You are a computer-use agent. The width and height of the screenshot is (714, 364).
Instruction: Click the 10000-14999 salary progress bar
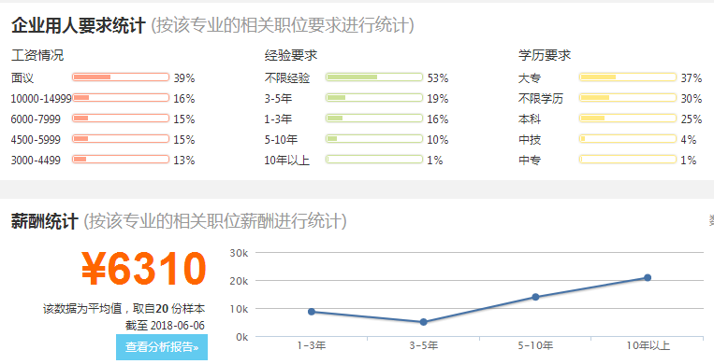tap(121, 98)
